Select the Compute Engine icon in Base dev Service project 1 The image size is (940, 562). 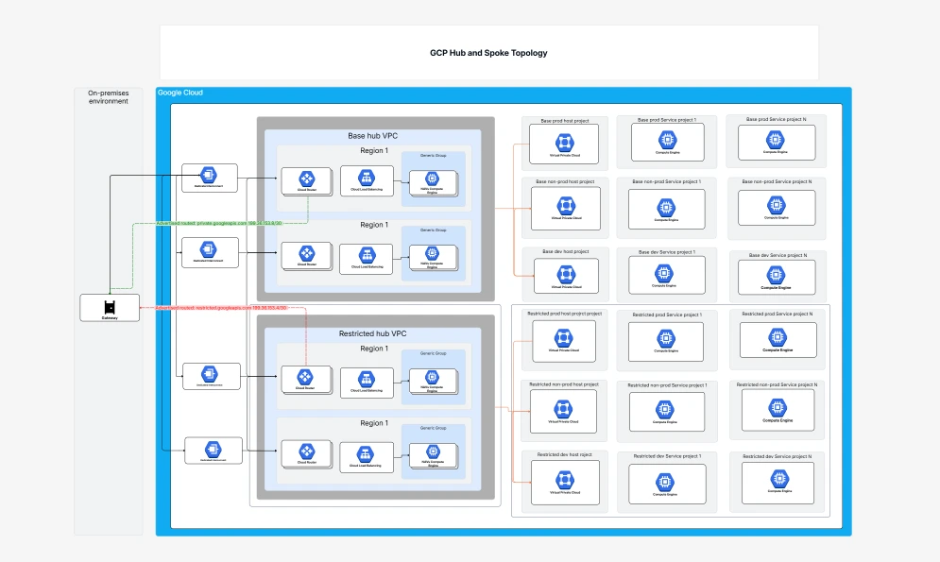coord(663,274)
